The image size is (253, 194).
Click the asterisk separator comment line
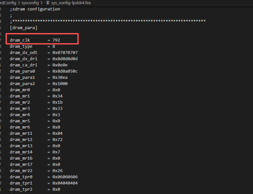[x=108, y=22]
